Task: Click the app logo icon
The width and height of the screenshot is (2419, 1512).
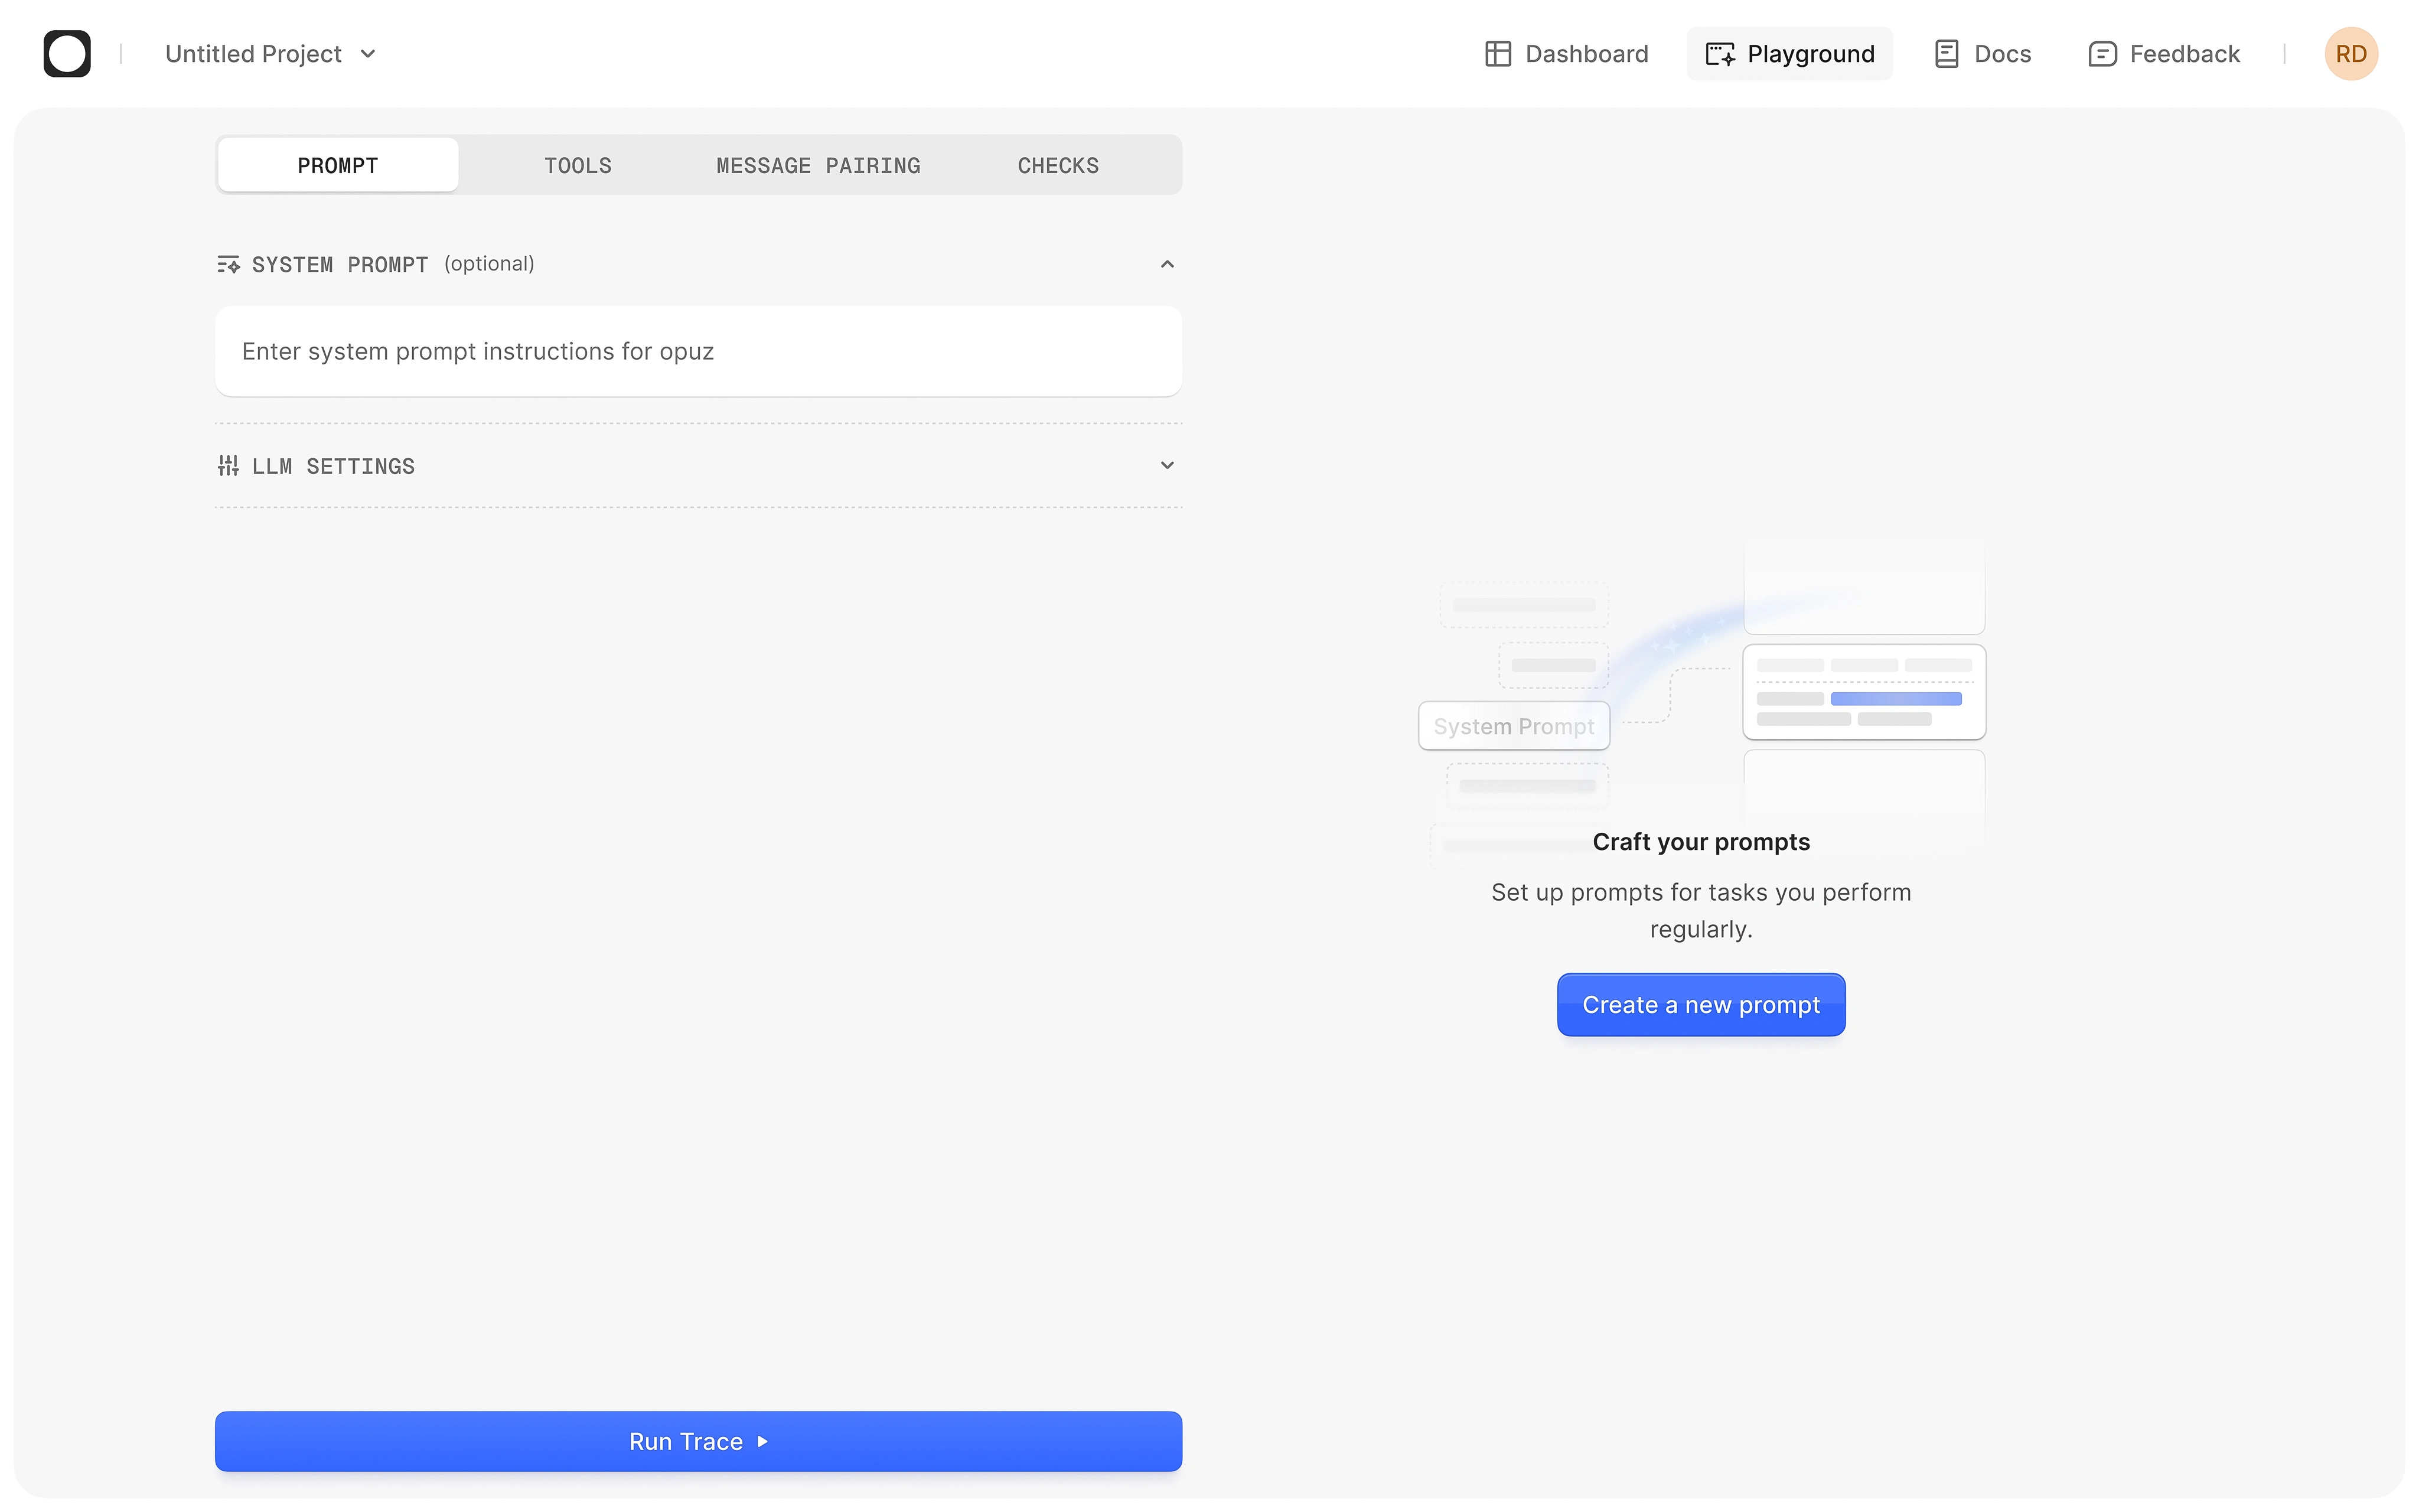Action: [67, 54]
